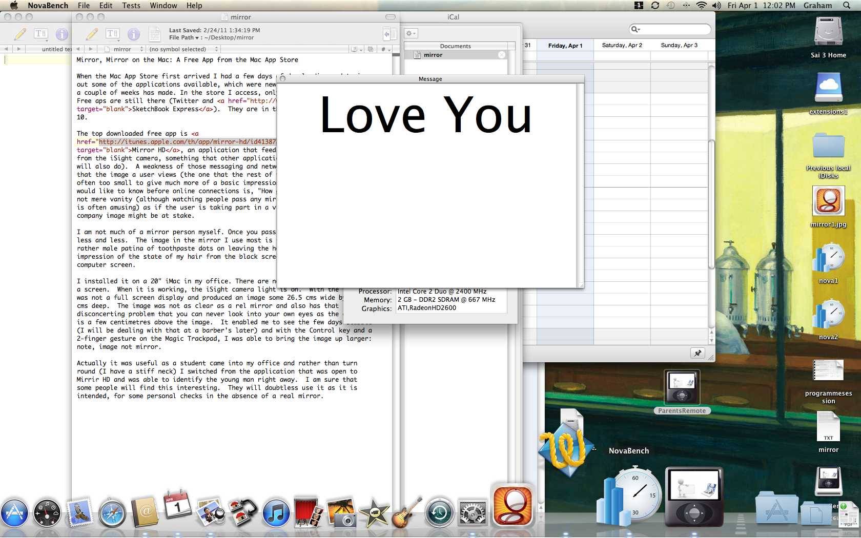Open iPhoto from the Dock

click(x=341, y=512)
